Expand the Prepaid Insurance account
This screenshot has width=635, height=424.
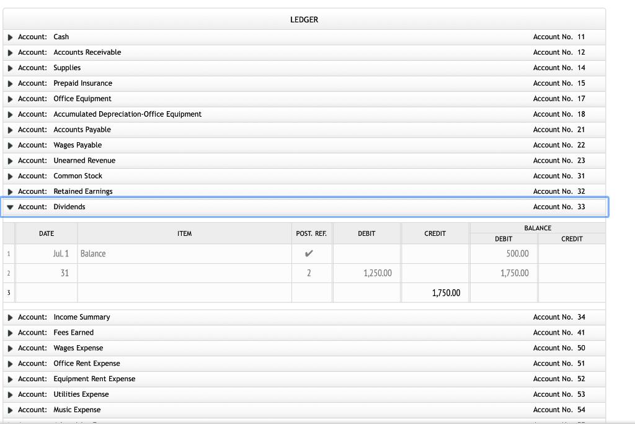(x=10, y=83)
